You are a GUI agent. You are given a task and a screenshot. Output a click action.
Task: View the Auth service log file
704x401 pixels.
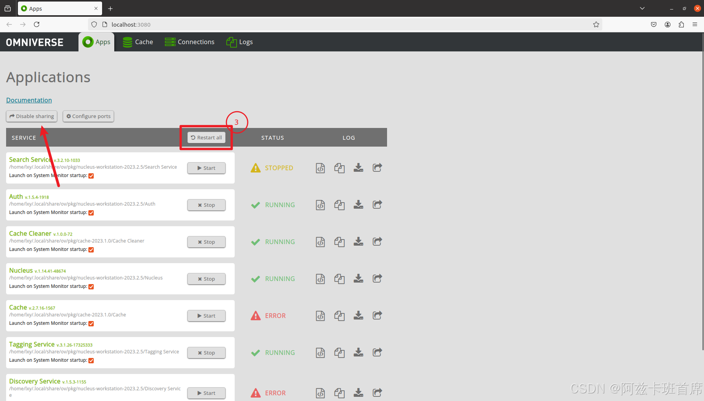pyautogui.click(x=320, y=205)
